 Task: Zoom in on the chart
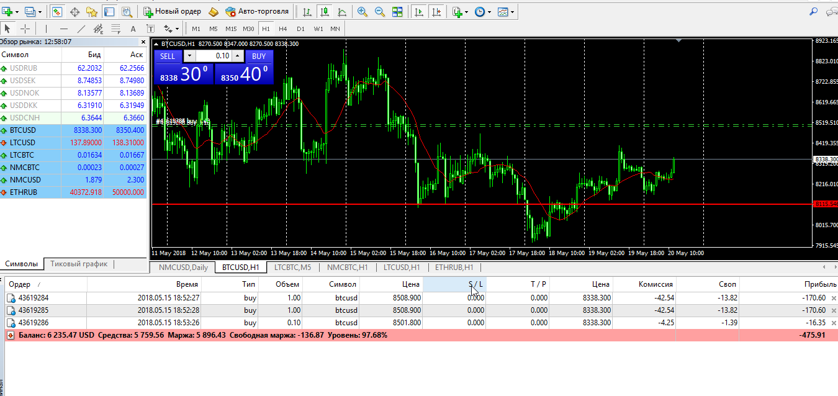(x=363, y=12)
